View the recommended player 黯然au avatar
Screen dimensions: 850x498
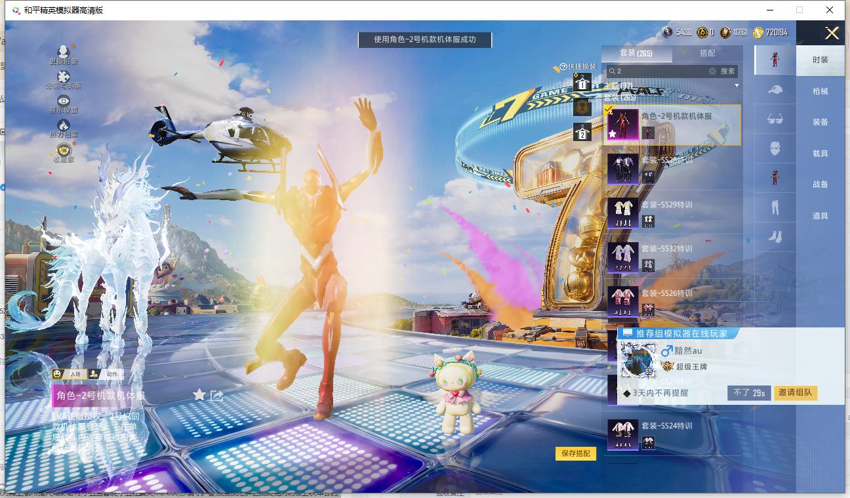pos(637,360)
